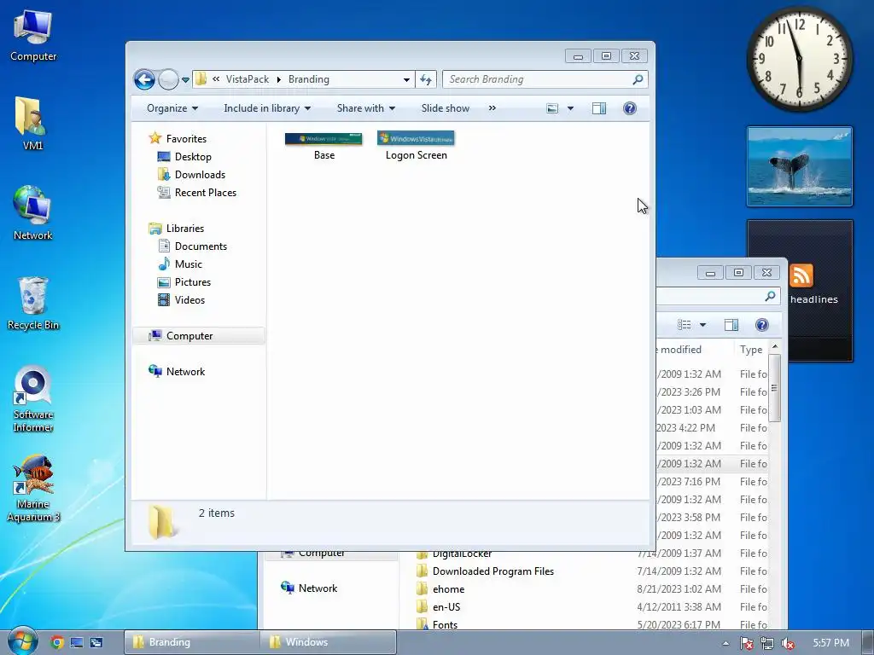The width and height of the screenshot is (874, 655).
Task: Switch to Windows taskbar button
Action: tap(328, 642)
